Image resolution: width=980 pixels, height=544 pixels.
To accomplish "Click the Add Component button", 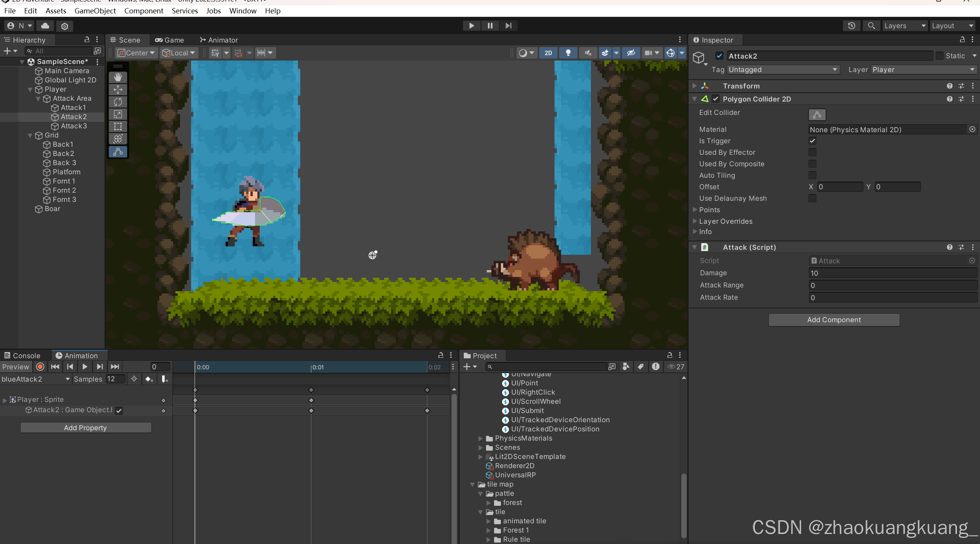I will coord(833,320).
